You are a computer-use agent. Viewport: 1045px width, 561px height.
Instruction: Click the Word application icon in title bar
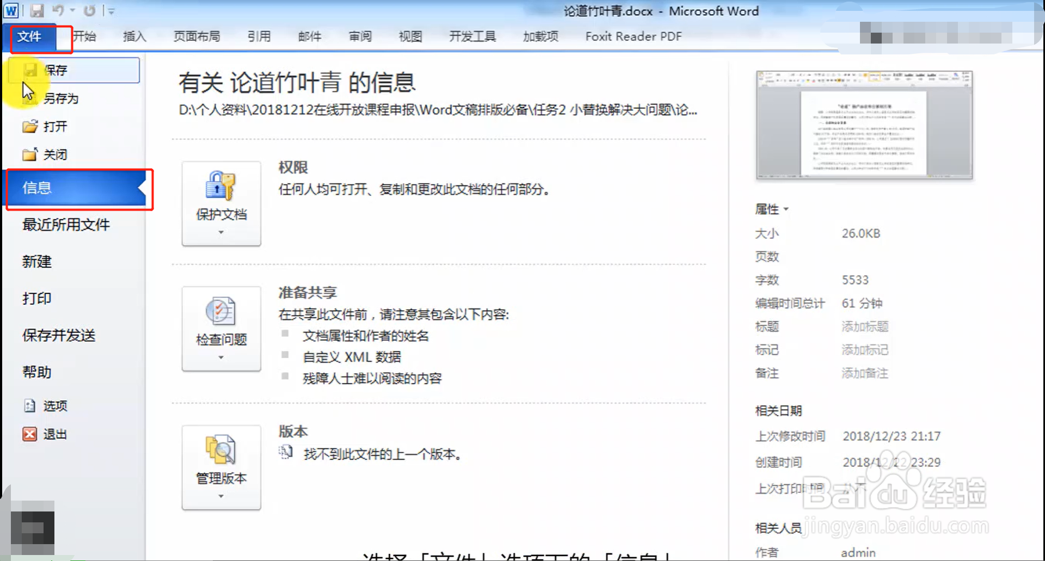11,10
